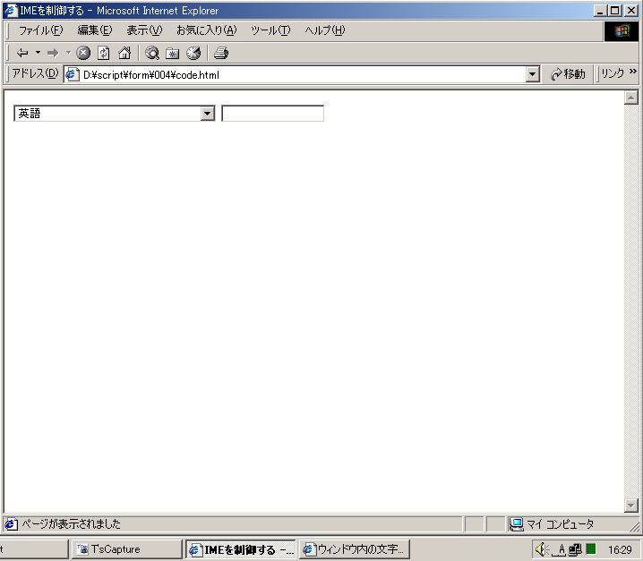Screen dimensions: 643x561
Task: Click the empty text input field
Action: coord(273,114)
